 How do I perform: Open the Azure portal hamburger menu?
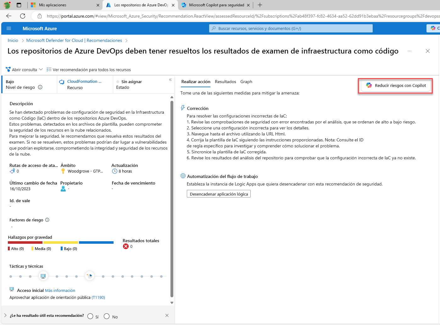coord(9,28)
